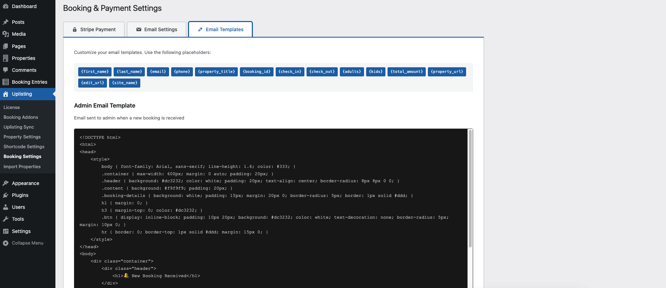Click the {kids} placeholder tag

point(376,72)
